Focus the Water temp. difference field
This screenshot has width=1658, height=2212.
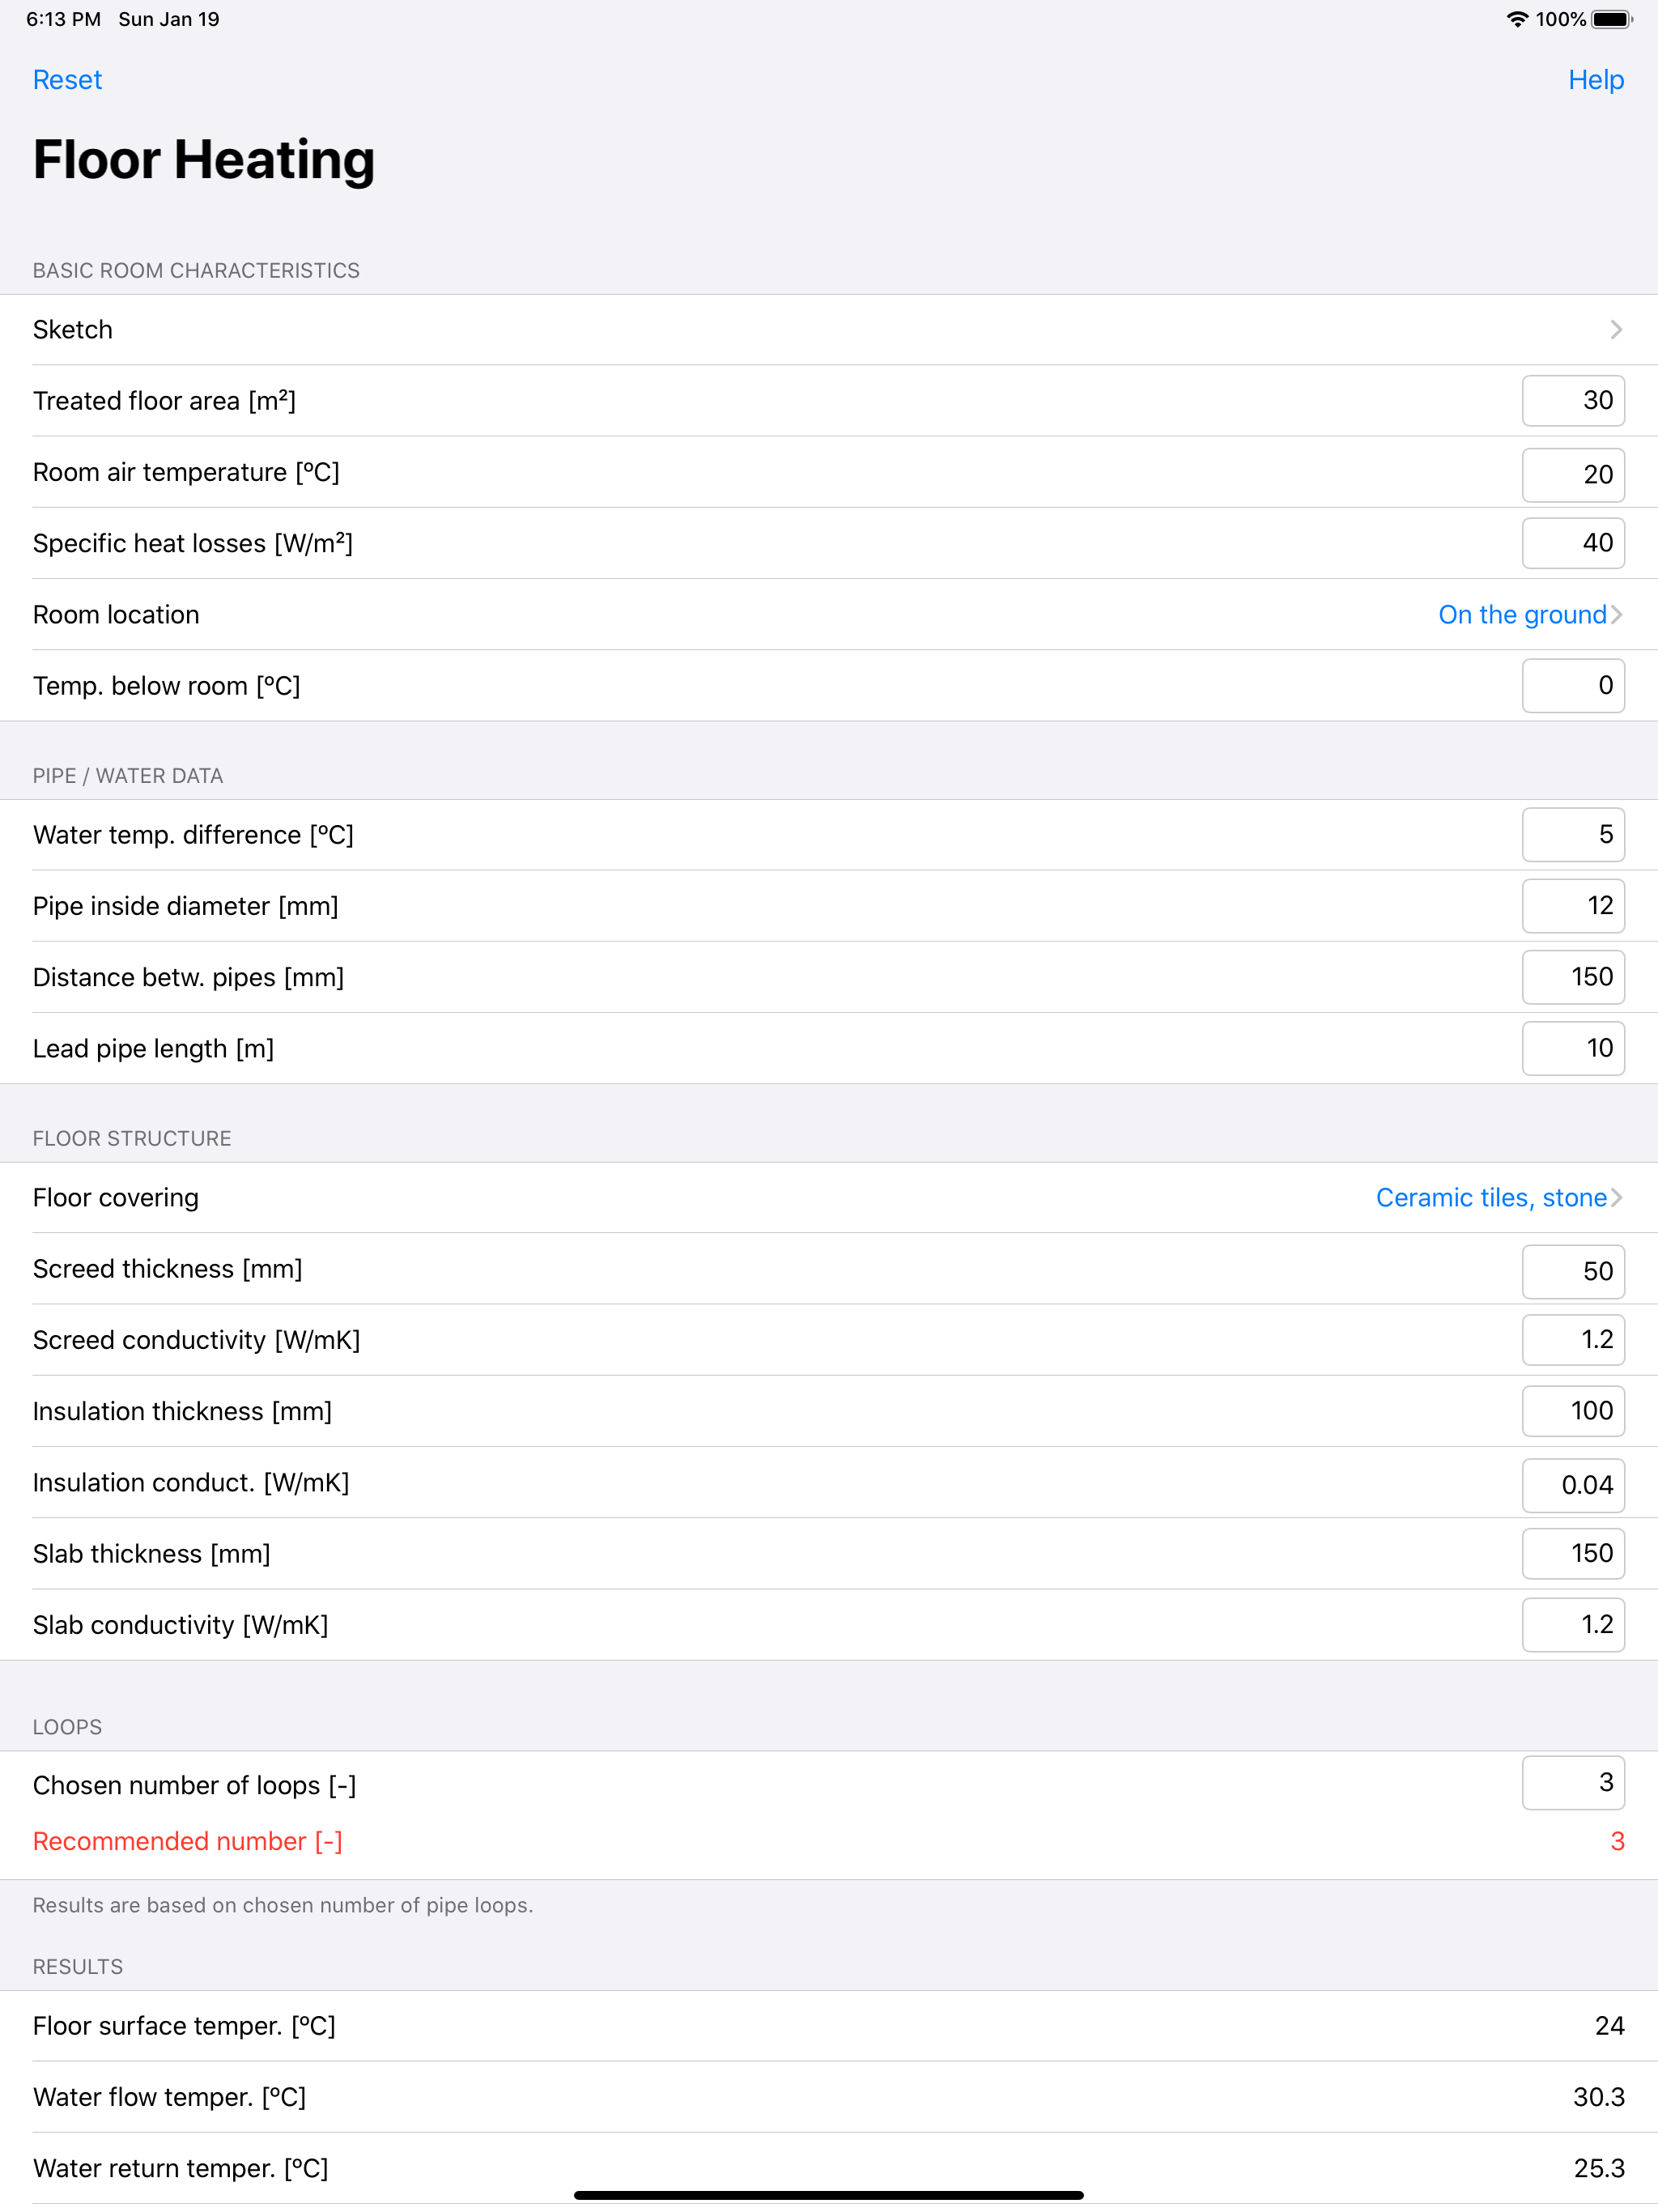pyautogui.click(x=1572, y=835)
